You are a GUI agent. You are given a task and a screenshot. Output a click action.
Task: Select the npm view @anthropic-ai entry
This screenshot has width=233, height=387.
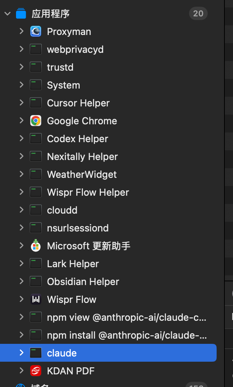127,317
